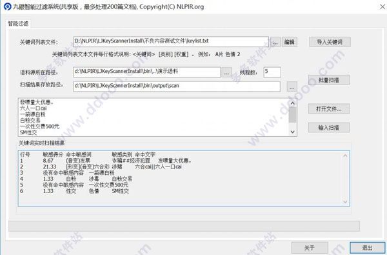387x255 pixels.
Task: Click result row 1 with score 8.67
Action: tap(106, 161)
